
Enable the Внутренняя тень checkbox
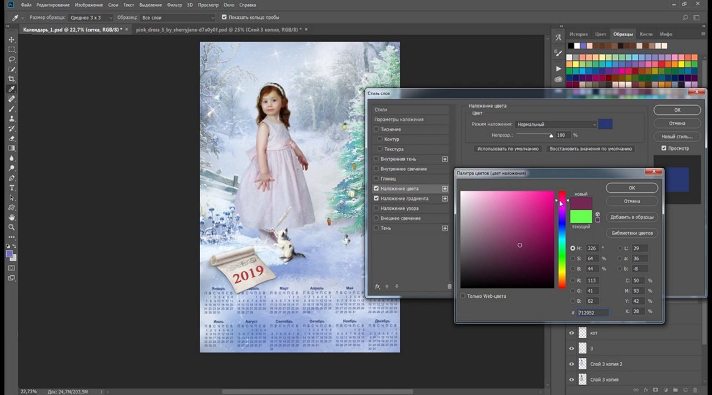377,159
